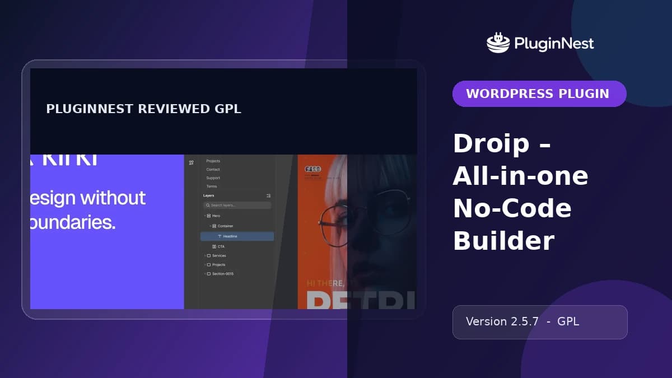
Task: Open the Contact page in the list
Action: coord(213,169)
